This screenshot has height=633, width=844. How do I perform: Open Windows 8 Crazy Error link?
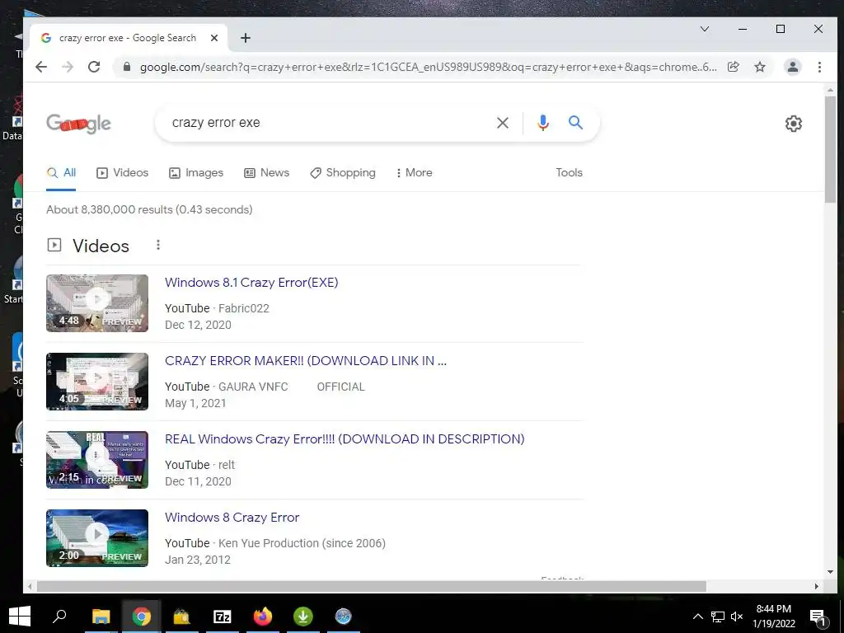[x=232, y=518]
